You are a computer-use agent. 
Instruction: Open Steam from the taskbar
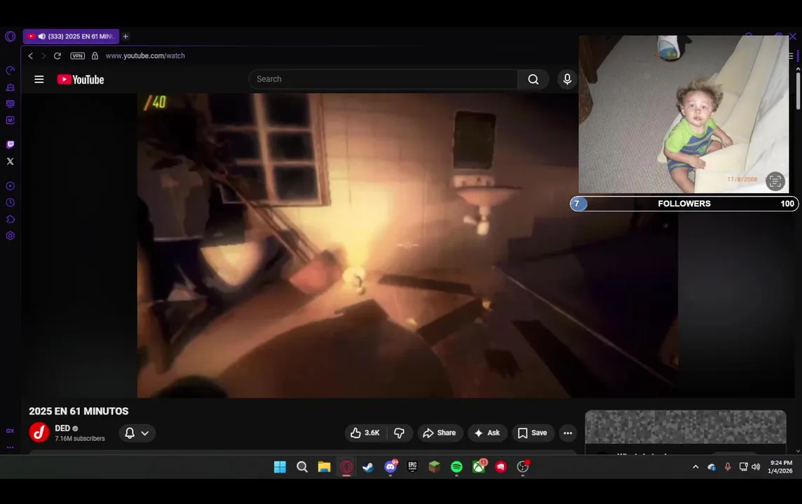[x=368, y=467]
